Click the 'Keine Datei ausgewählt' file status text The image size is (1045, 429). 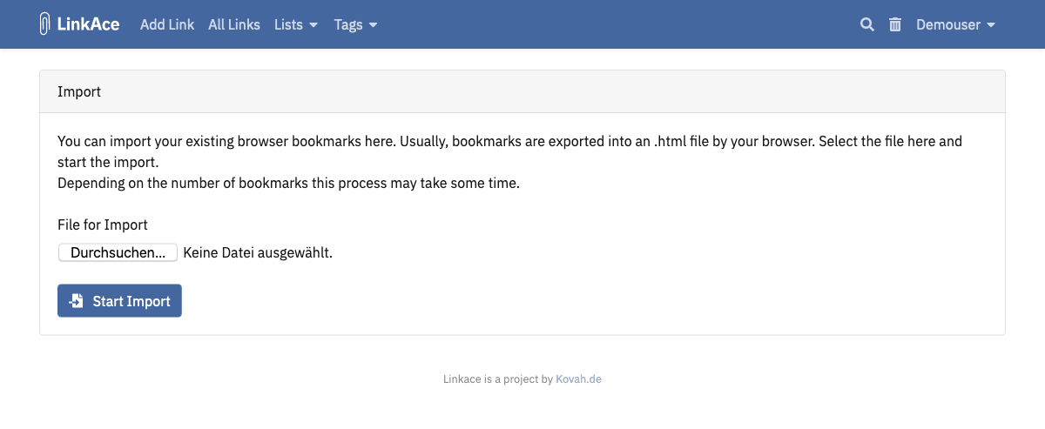point(258,253)
